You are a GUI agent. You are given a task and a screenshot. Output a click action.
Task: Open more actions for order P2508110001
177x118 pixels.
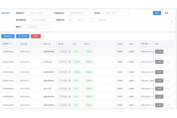pyautogui.click(x=168, y=81)
